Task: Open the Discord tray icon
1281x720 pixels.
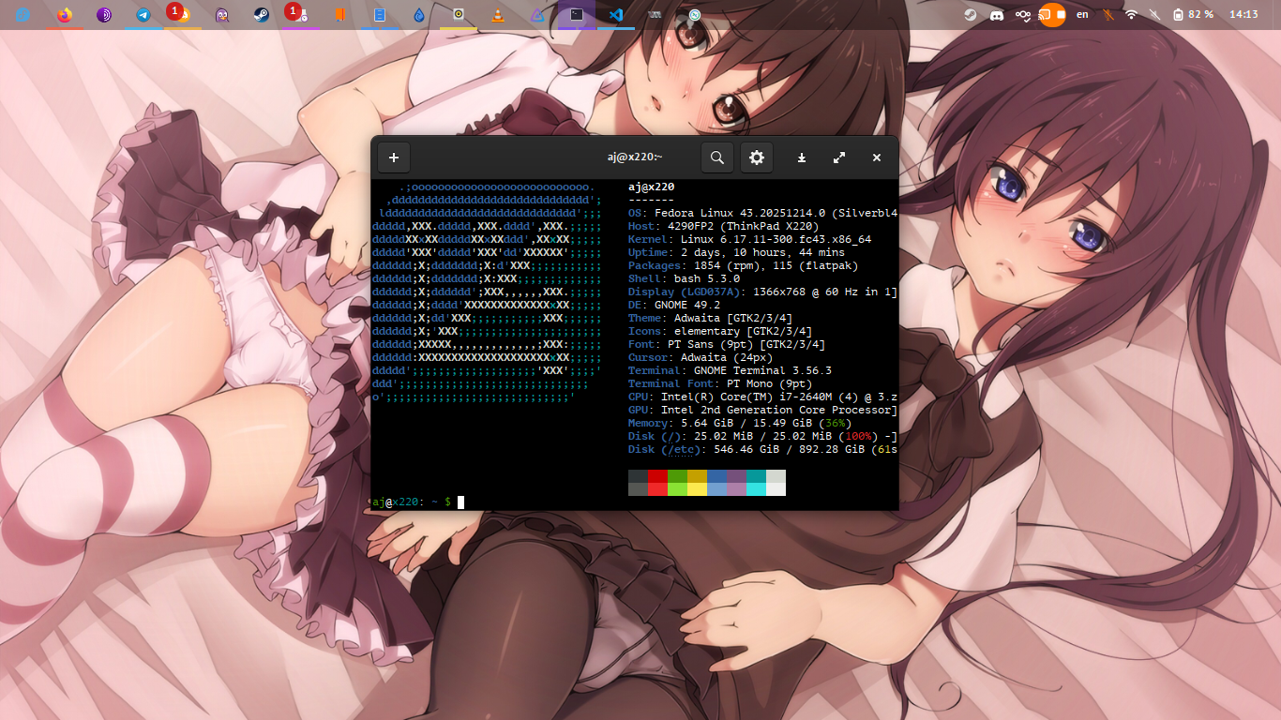Action: tap(997, 15)
